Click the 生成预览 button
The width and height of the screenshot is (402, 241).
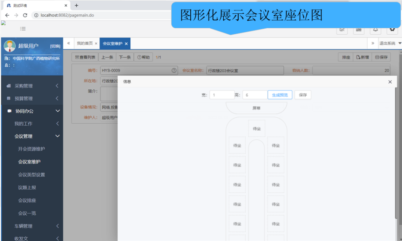point(280,95)
